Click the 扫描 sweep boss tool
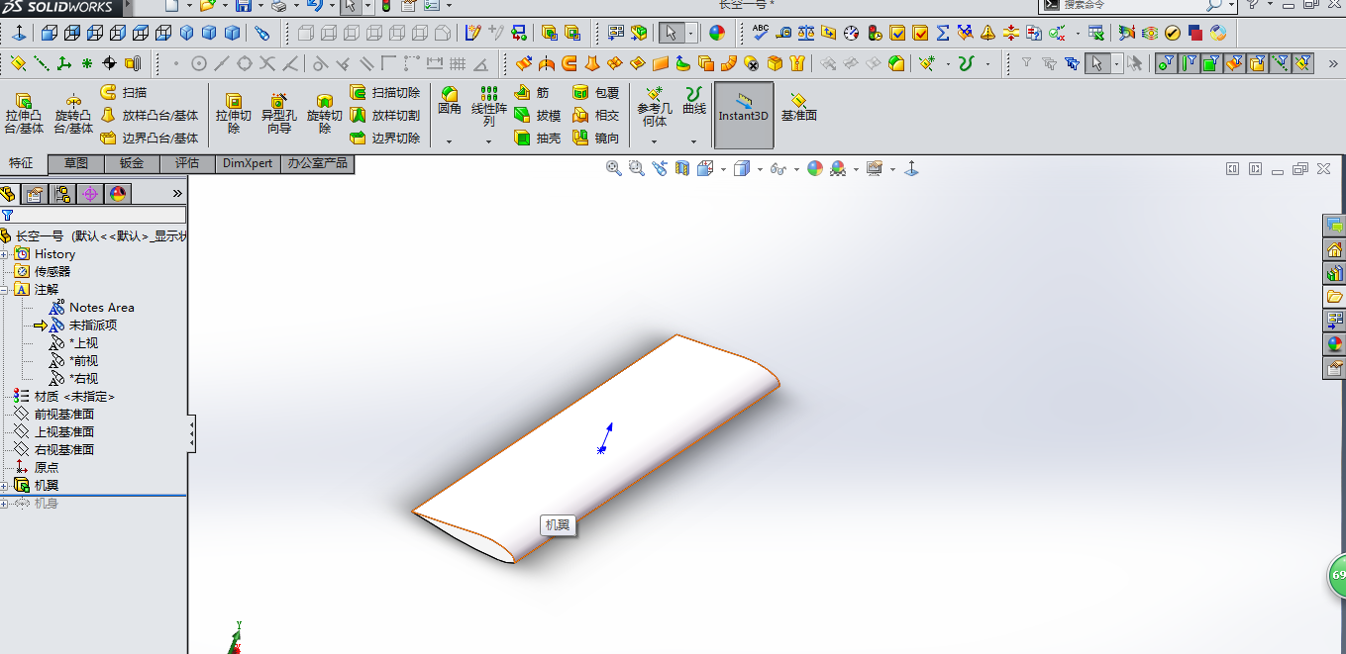Screen dimensions: 1346x654 124,92
